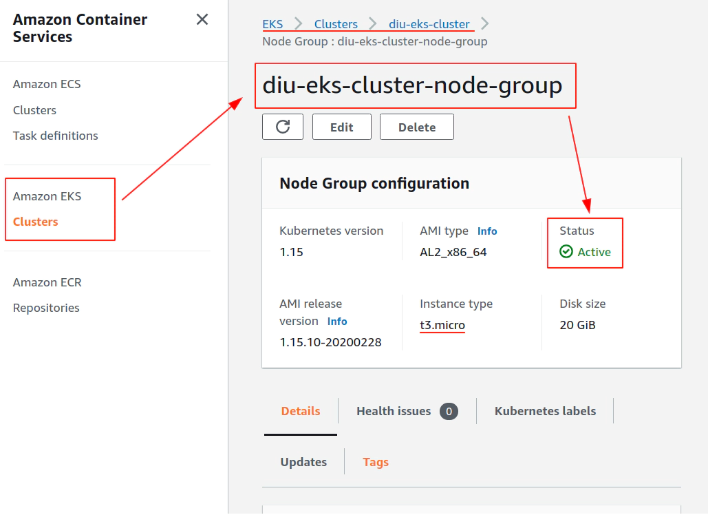Screen dimensions: 708x515
Task: Open Amazon ECS in the sidebar
Action: 47,84
